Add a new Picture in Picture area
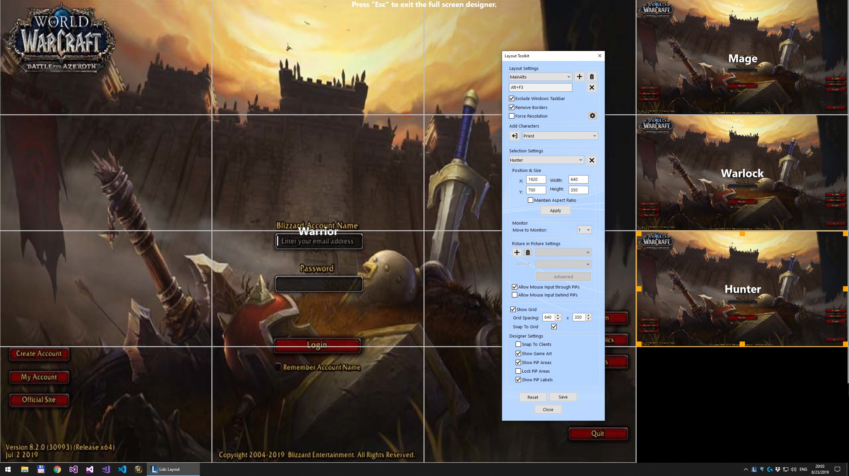 517,253
